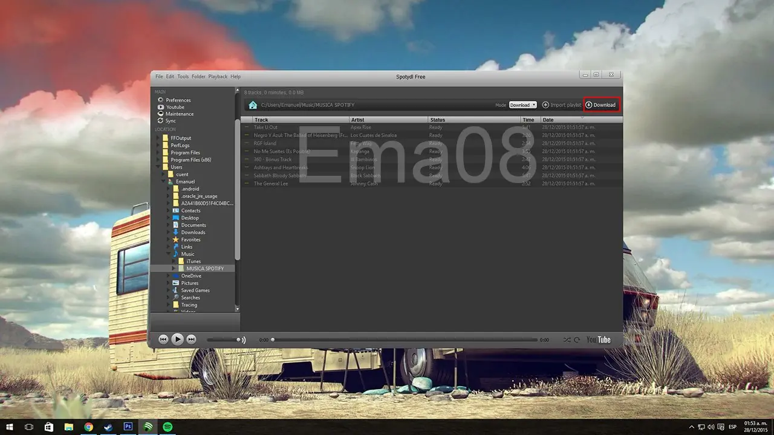Sort the track list by Date column
Screen dimensions: 774x435
(581, 120)
